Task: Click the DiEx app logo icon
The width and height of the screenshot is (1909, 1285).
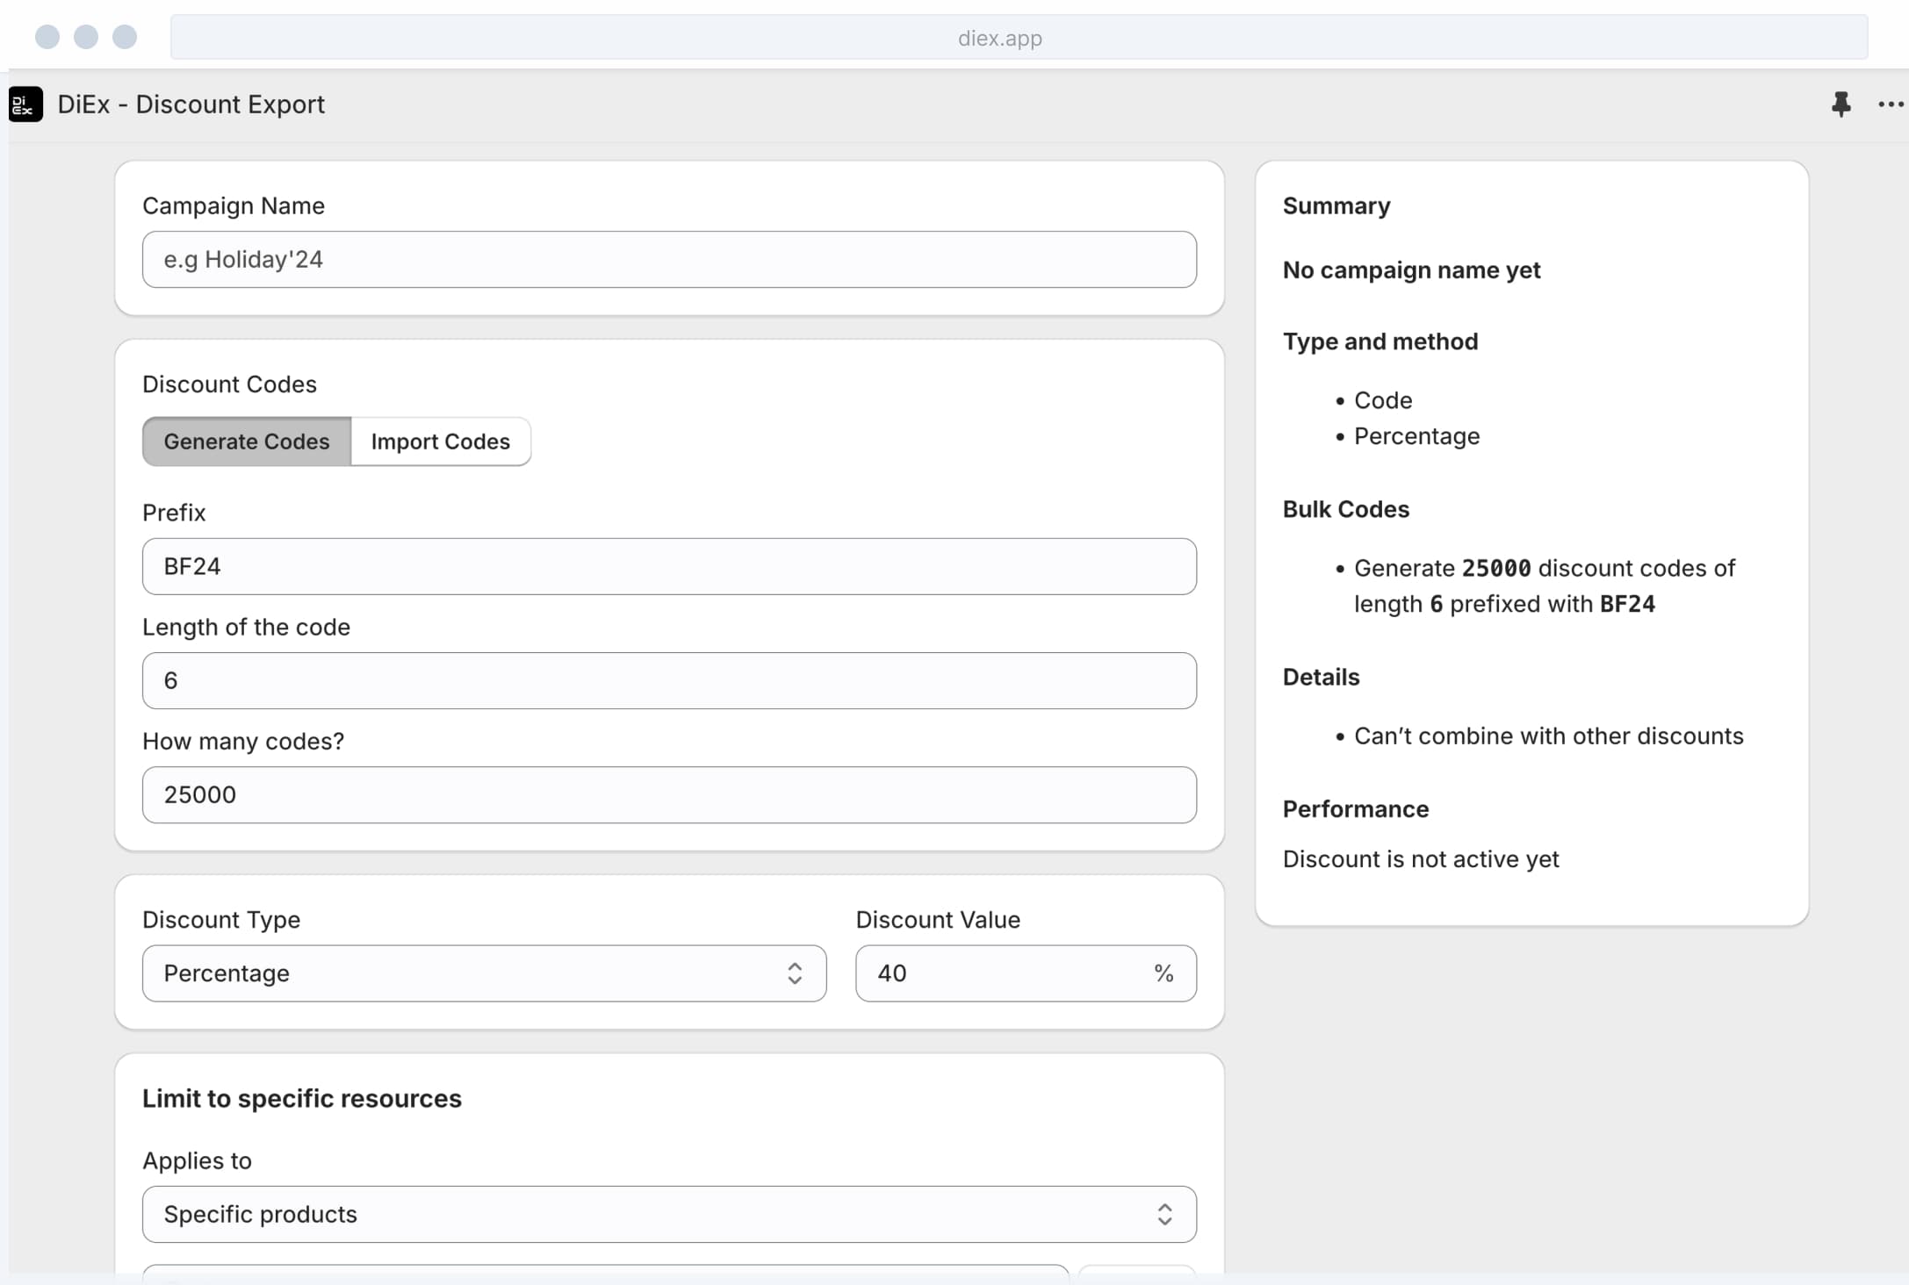Action: (x=25, y=104)
